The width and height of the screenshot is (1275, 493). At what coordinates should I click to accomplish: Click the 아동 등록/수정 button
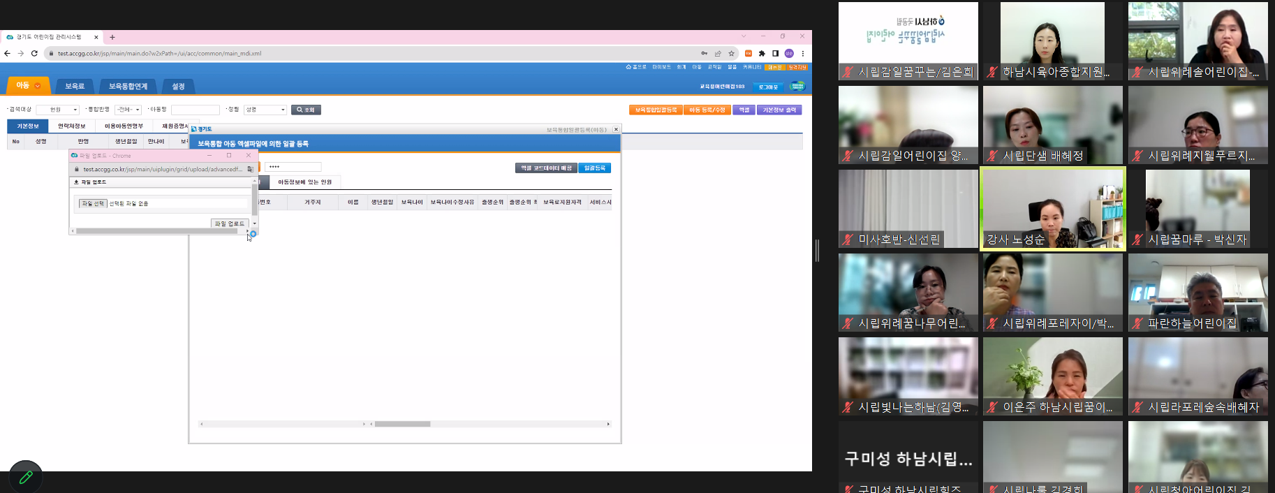pyautogui.click(x=707, y=110)
